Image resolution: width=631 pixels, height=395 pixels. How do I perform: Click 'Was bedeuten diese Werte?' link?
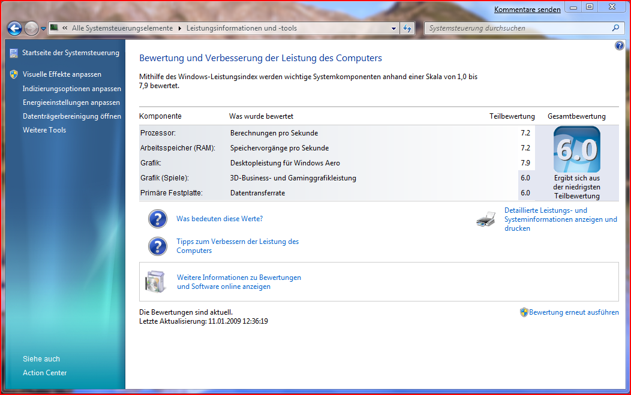(220, 219)
